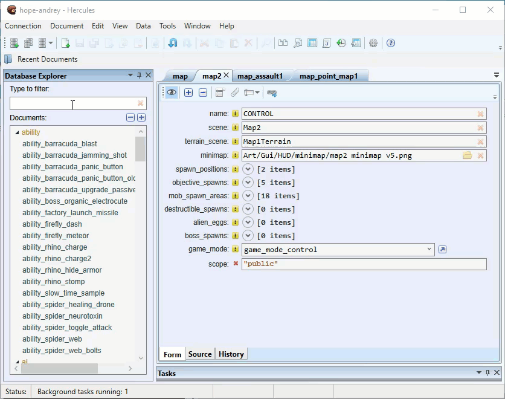Clear the terrain_scene field value

pyautogui.click(x=480, y=141)
